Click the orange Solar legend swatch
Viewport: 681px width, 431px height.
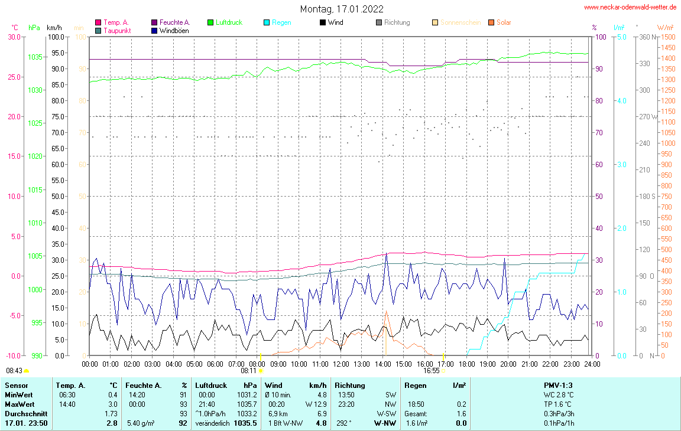pyautogui.click(x=491, y=22)
